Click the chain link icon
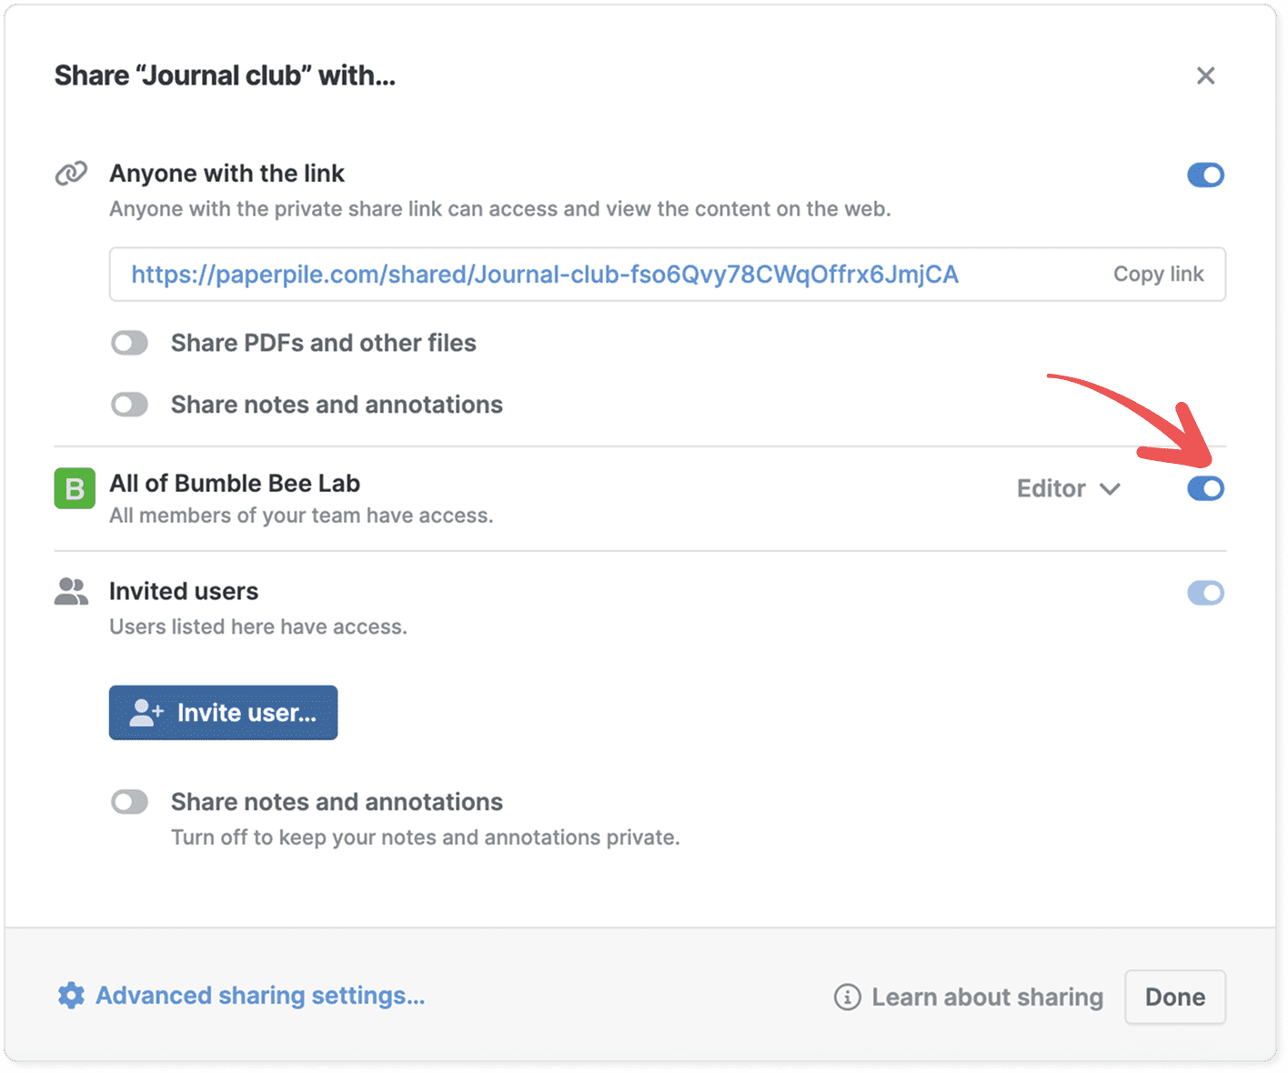 [x=71, y=173]
